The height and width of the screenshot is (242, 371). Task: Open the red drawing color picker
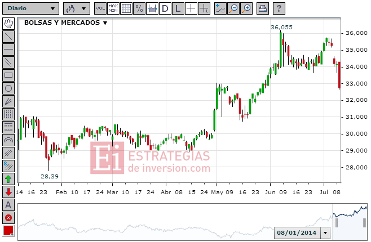pyautogui.click(x=8, y=231)
